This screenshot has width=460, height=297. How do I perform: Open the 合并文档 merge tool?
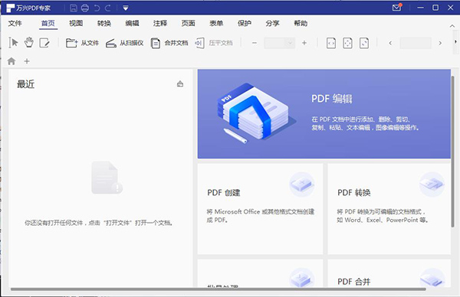(169, 43)
